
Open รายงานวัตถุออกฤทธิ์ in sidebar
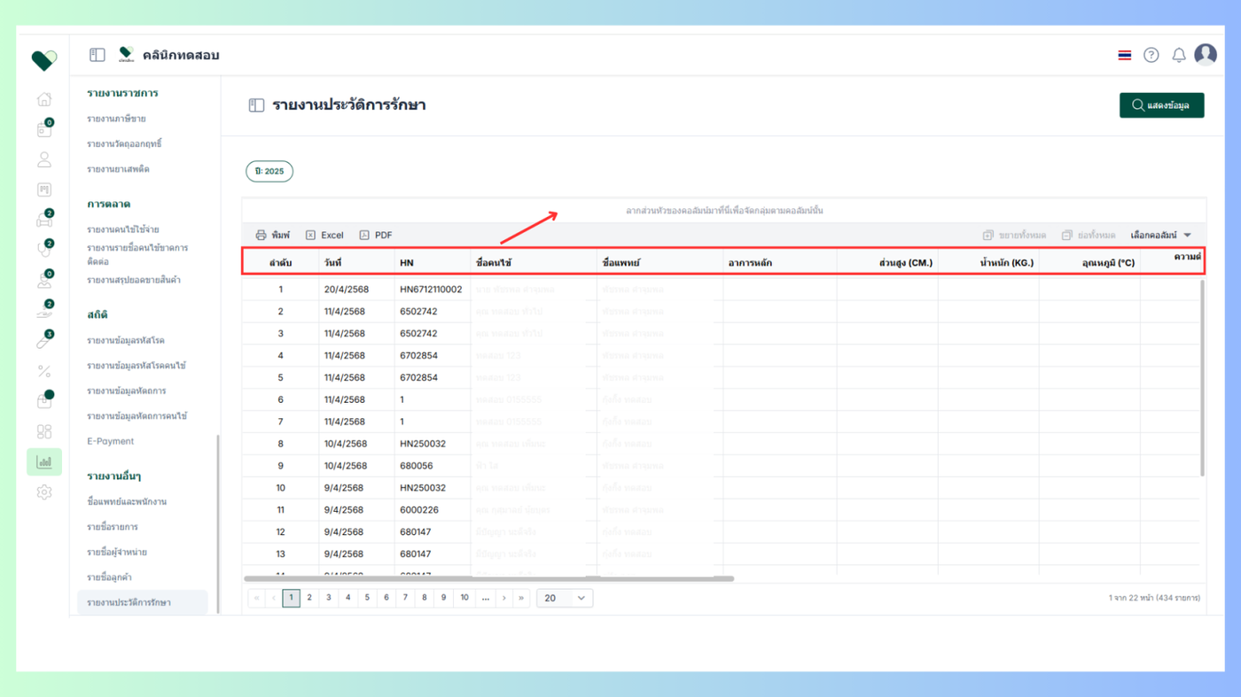coord(124,143)
